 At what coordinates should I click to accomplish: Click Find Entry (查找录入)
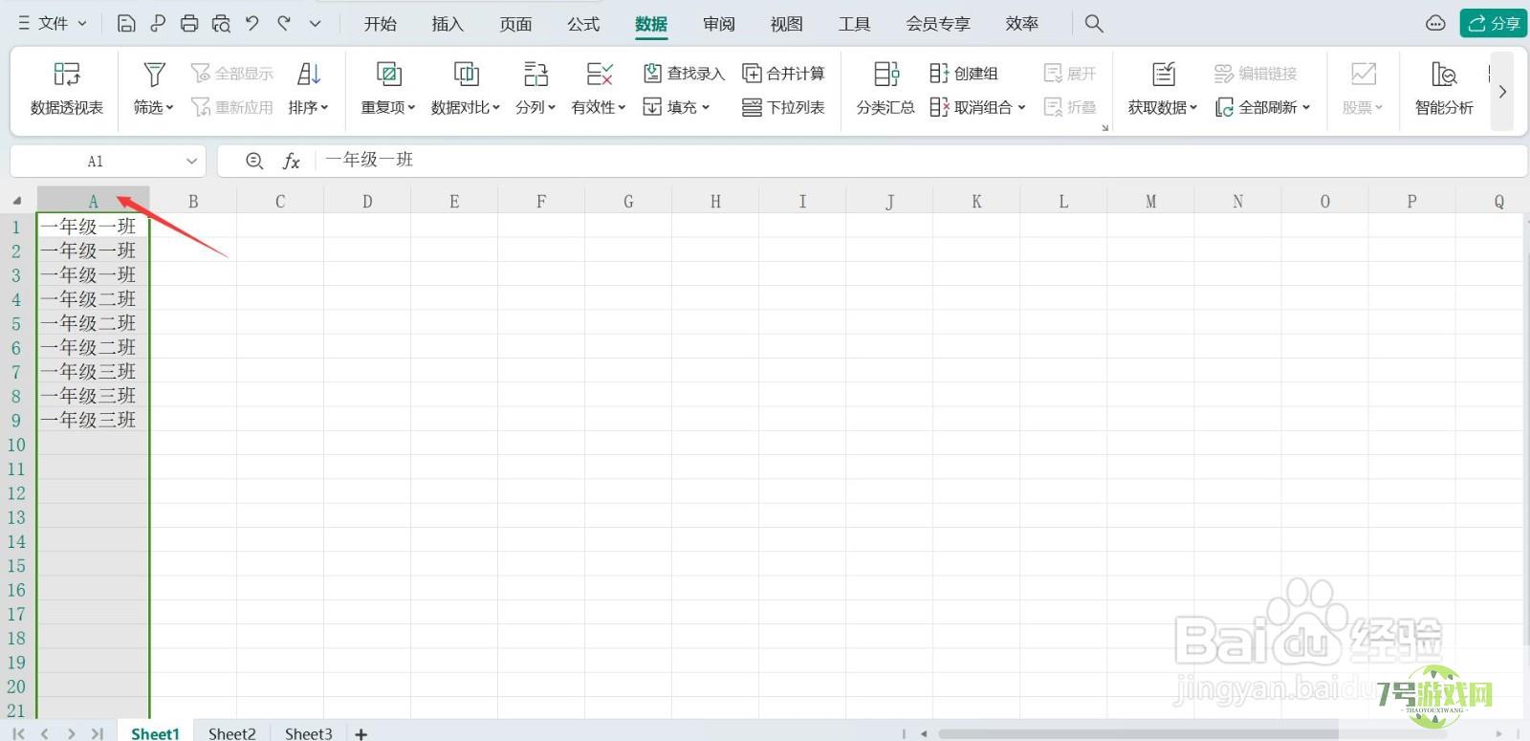pos(684,74)
